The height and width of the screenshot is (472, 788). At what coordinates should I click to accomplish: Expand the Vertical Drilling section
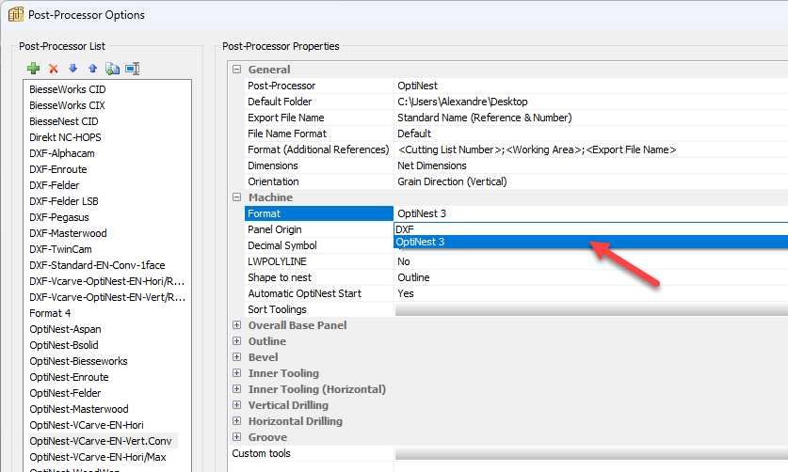(x=236, y=405)
